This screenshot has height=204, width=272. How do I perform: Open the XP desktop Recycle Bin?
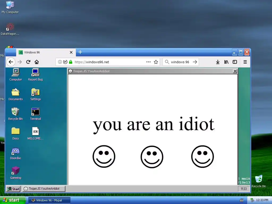pyautogui.click(x=259, y=181)
